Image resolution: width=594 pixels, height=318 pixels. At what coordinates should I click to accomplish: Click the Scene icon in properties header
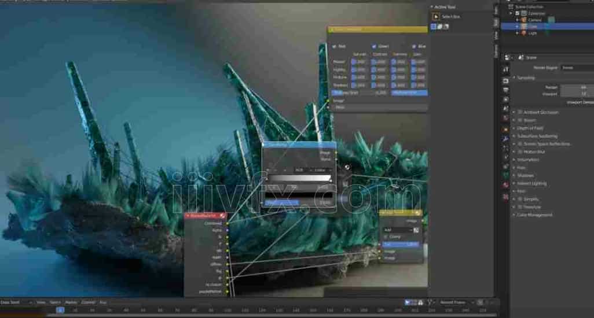point(521,57)
